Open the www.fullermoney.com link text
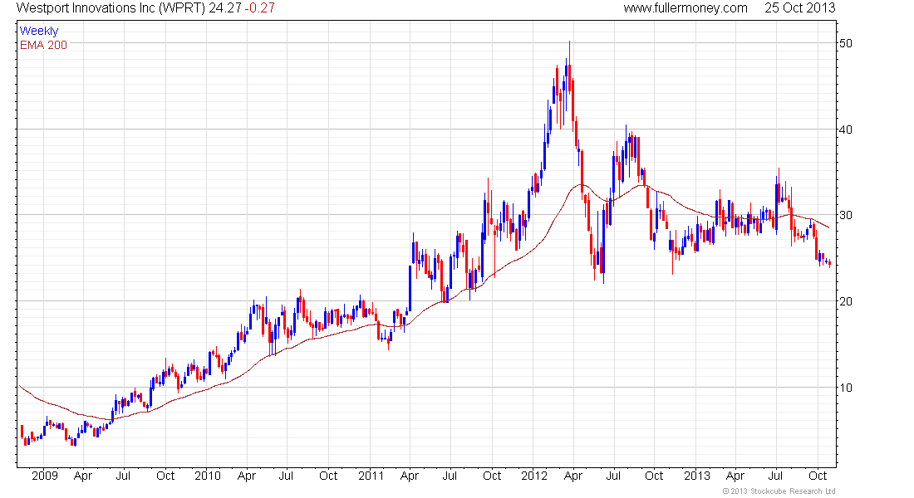The height and width of the screenshot is (498, 914). pos(685,8)
